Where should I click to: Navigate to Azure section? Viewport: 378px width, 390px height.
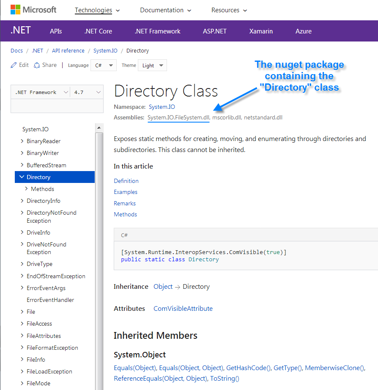click(304, 31)
